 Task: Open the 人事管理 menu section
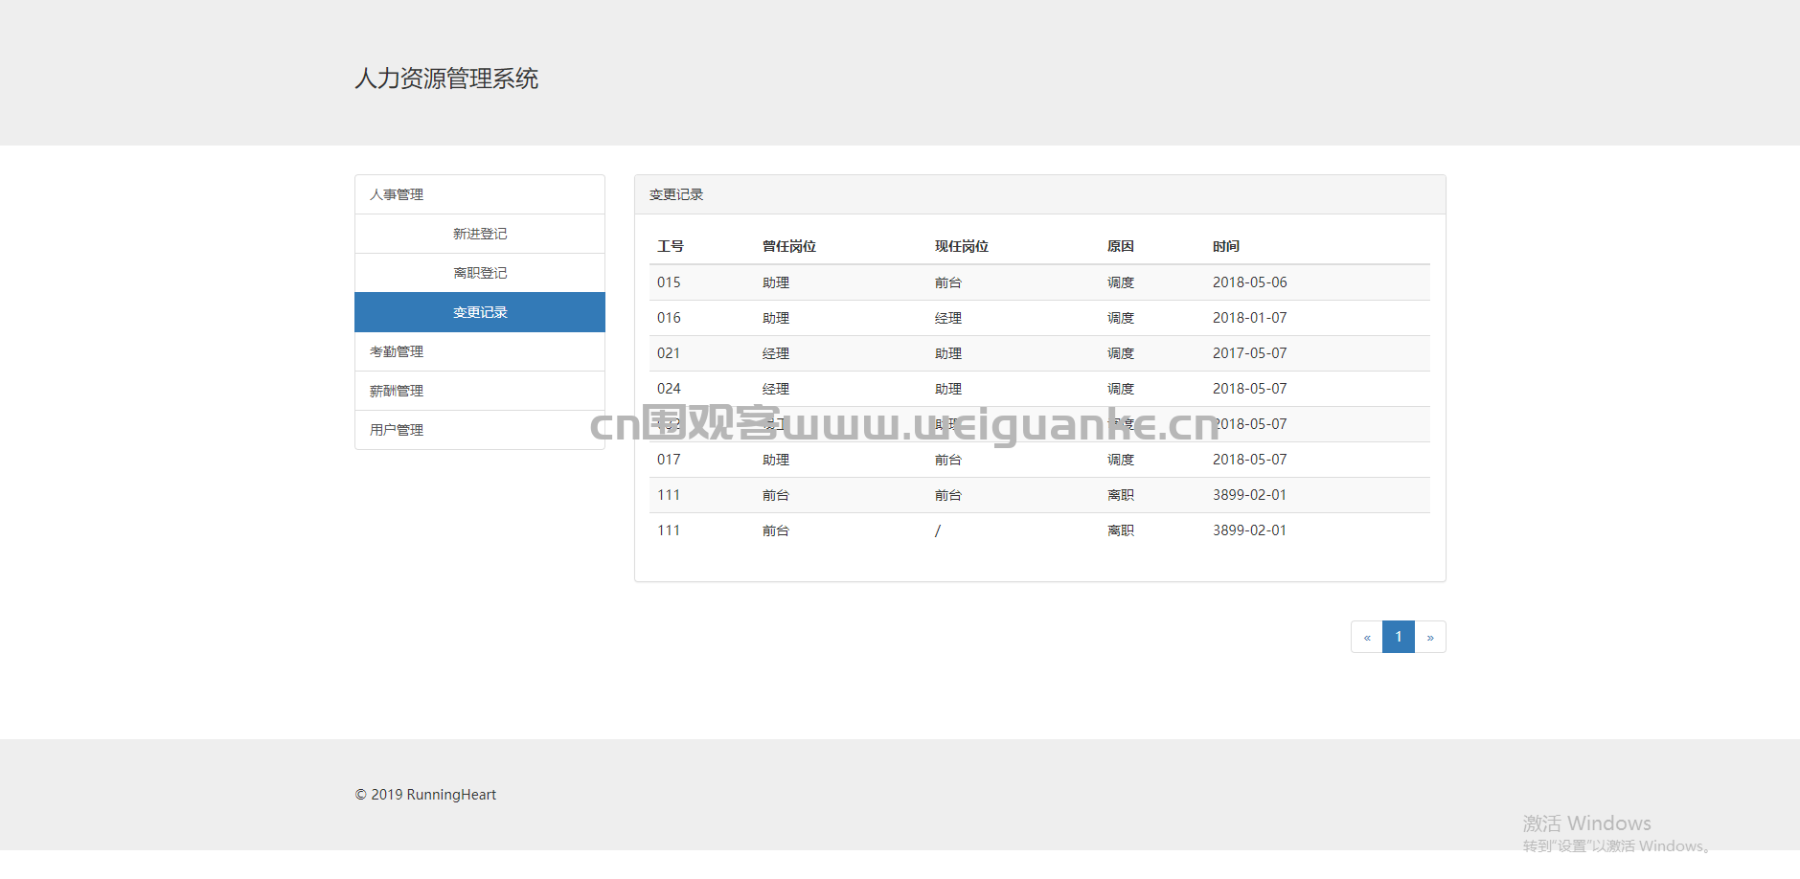coord(480,194)
